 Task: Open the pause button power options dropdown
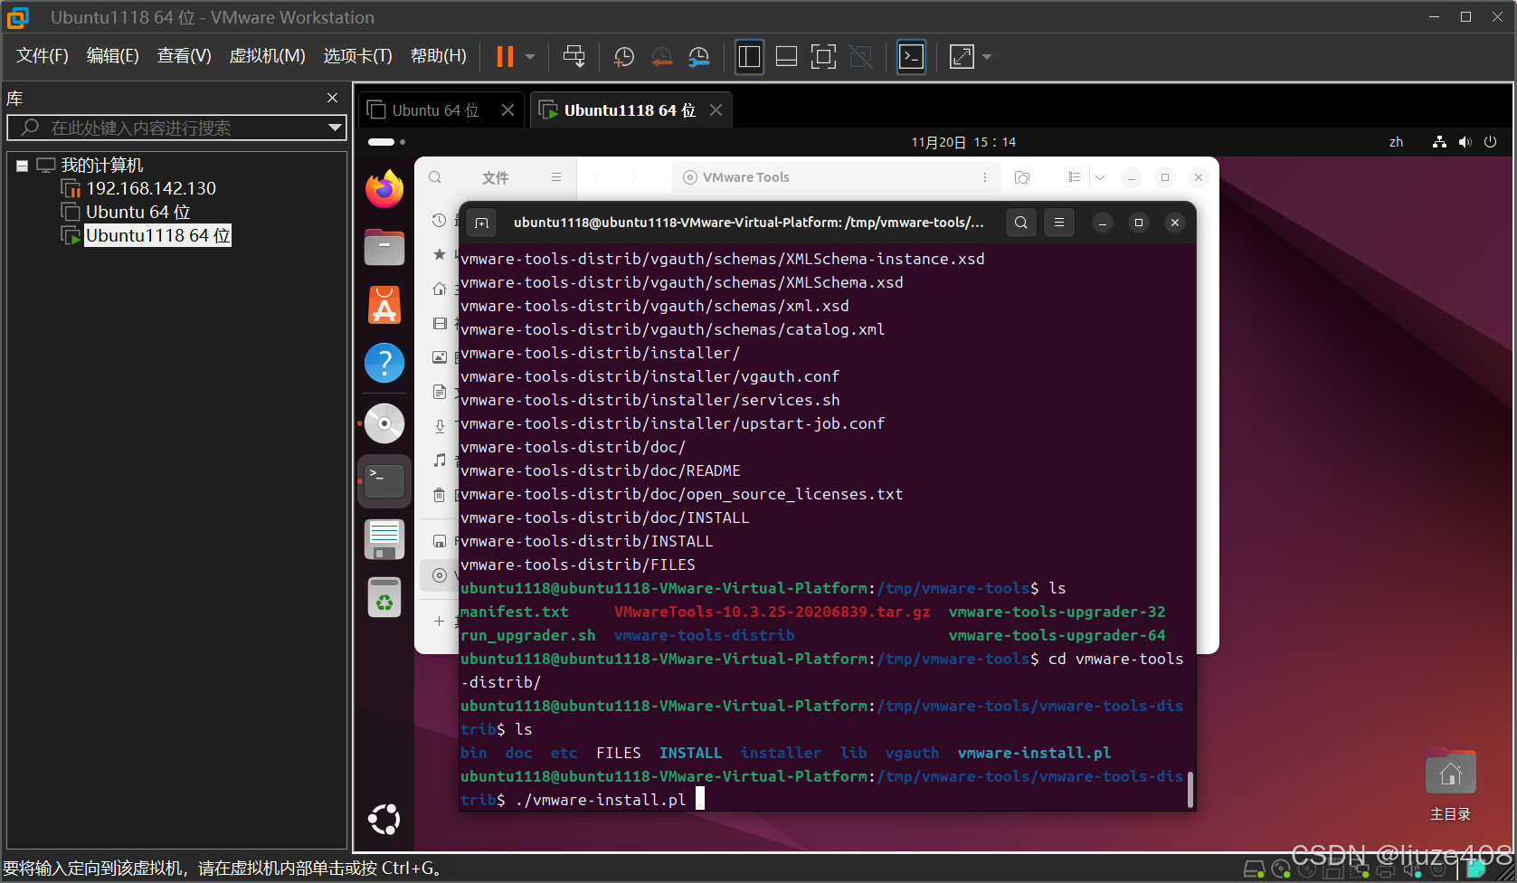click(x=530, y=57)
